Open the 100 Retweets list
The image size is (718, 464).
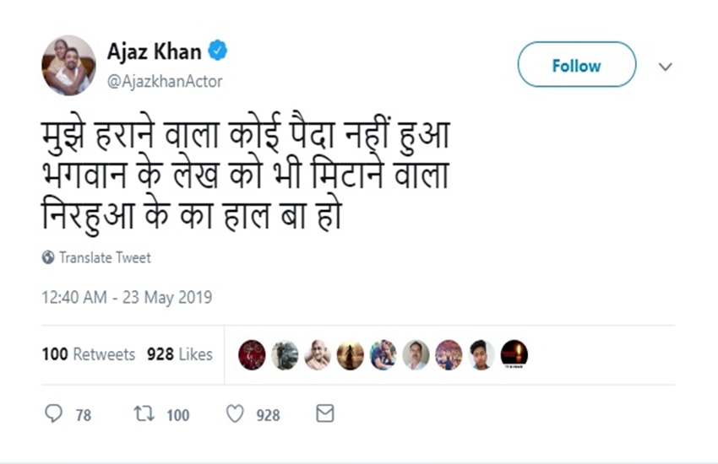click(88, 354)
